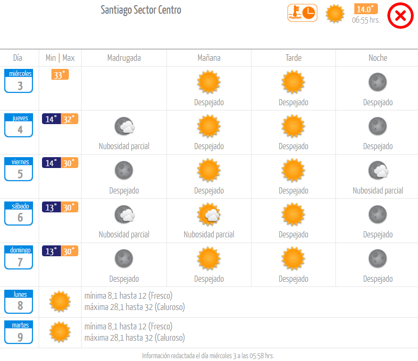Click the sun icon for lunes 8

click(x=60, y=301)
